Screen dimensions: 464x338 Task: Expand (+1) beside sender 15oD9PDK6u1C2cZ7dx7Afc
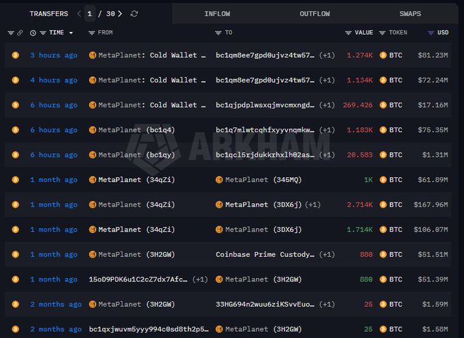(200, 279)
